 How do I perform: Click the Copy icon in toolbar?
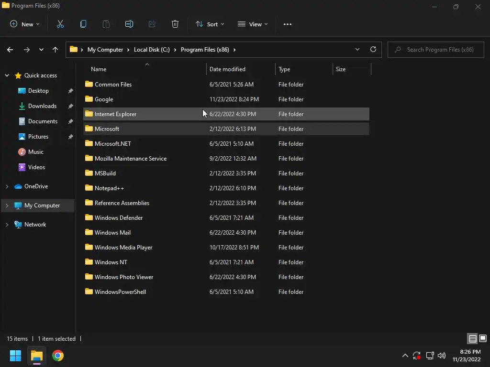tap(83, 24)
